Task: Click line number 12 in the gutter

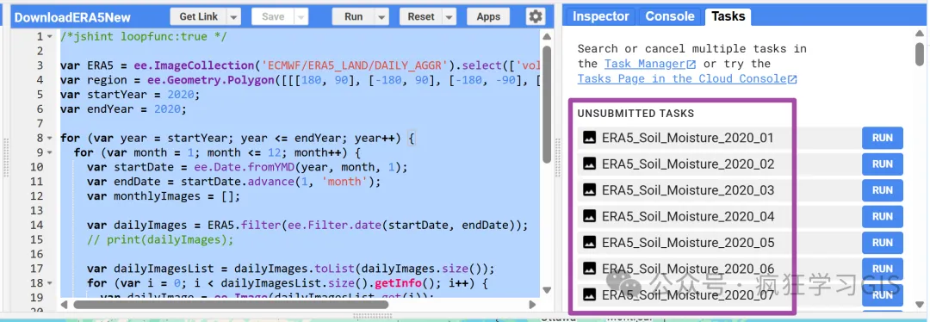Action: point(37,196)
